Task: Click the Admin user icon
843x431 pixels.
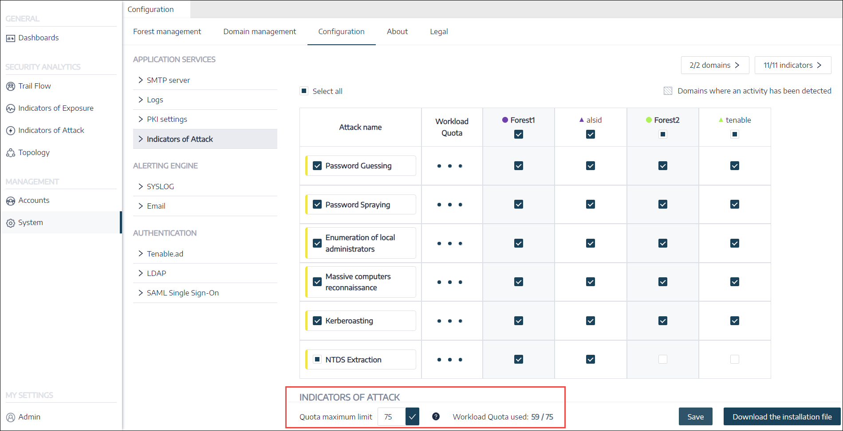Action: (x=11, y=417)
